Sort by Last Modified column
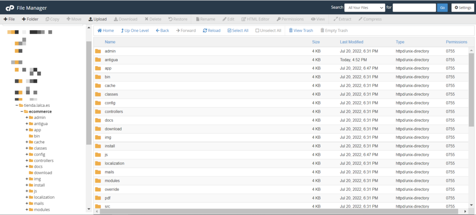The height and width of the screenshot is (215, 476). [351, 42]
